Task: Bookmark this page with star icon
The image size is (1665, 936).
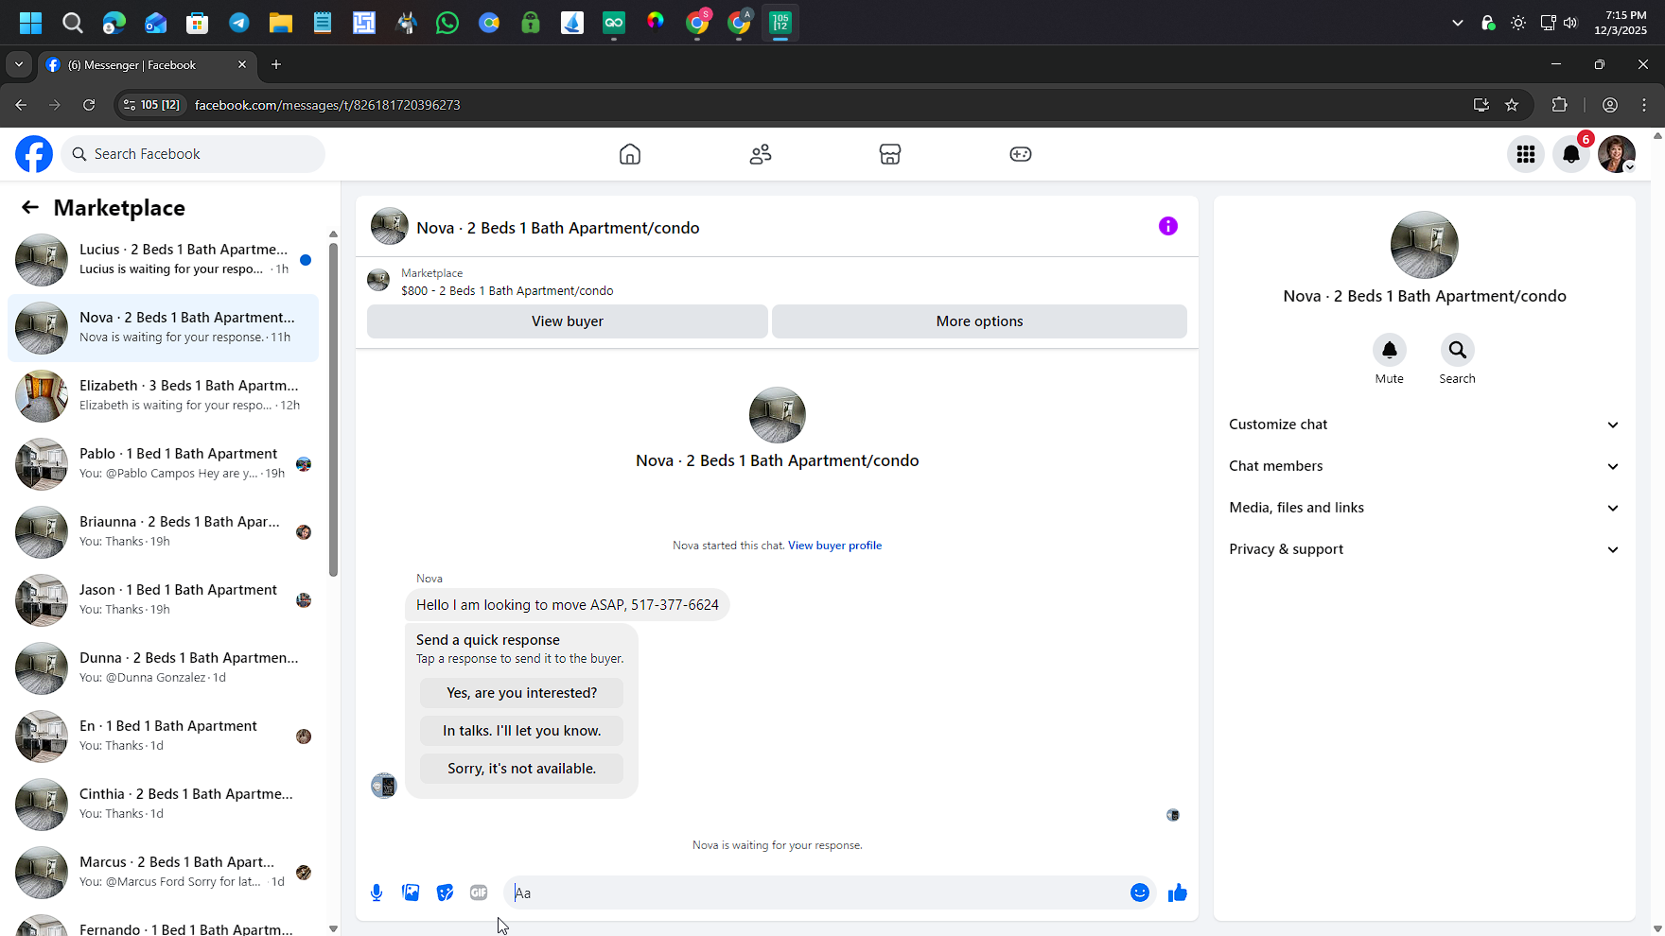Action: [1512, 105]
